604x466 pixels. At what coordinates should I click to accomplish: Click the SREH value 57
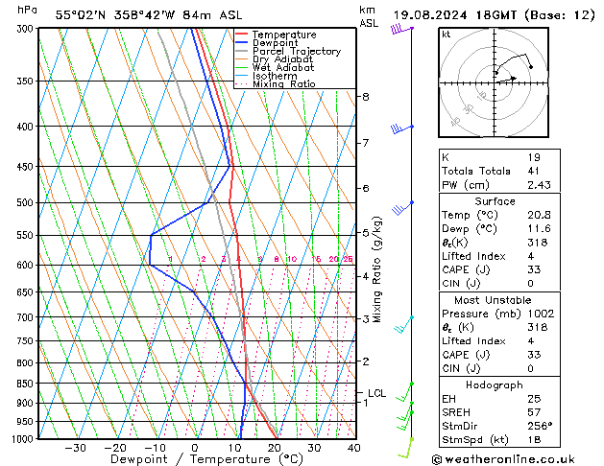coord(534,412)
